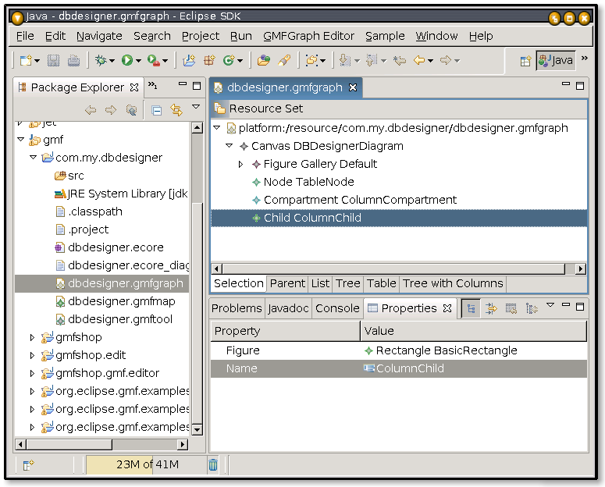
Task: Click the Run (green play) toolbar button
Action: click(126, 60)
